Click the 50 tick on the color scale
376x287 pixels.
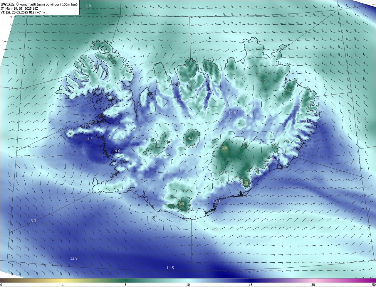point(374,285)
